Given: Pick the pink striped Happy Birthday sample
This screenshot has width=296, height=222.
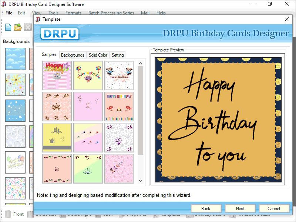Looking at the screenshot, I should click(57, 75).
